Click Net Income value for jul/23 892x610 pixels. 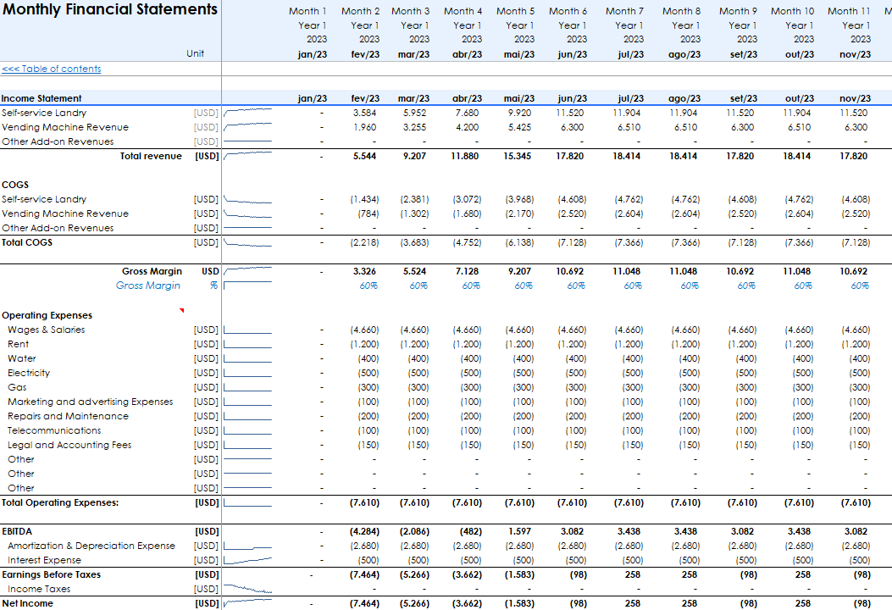tap(632, 603)
